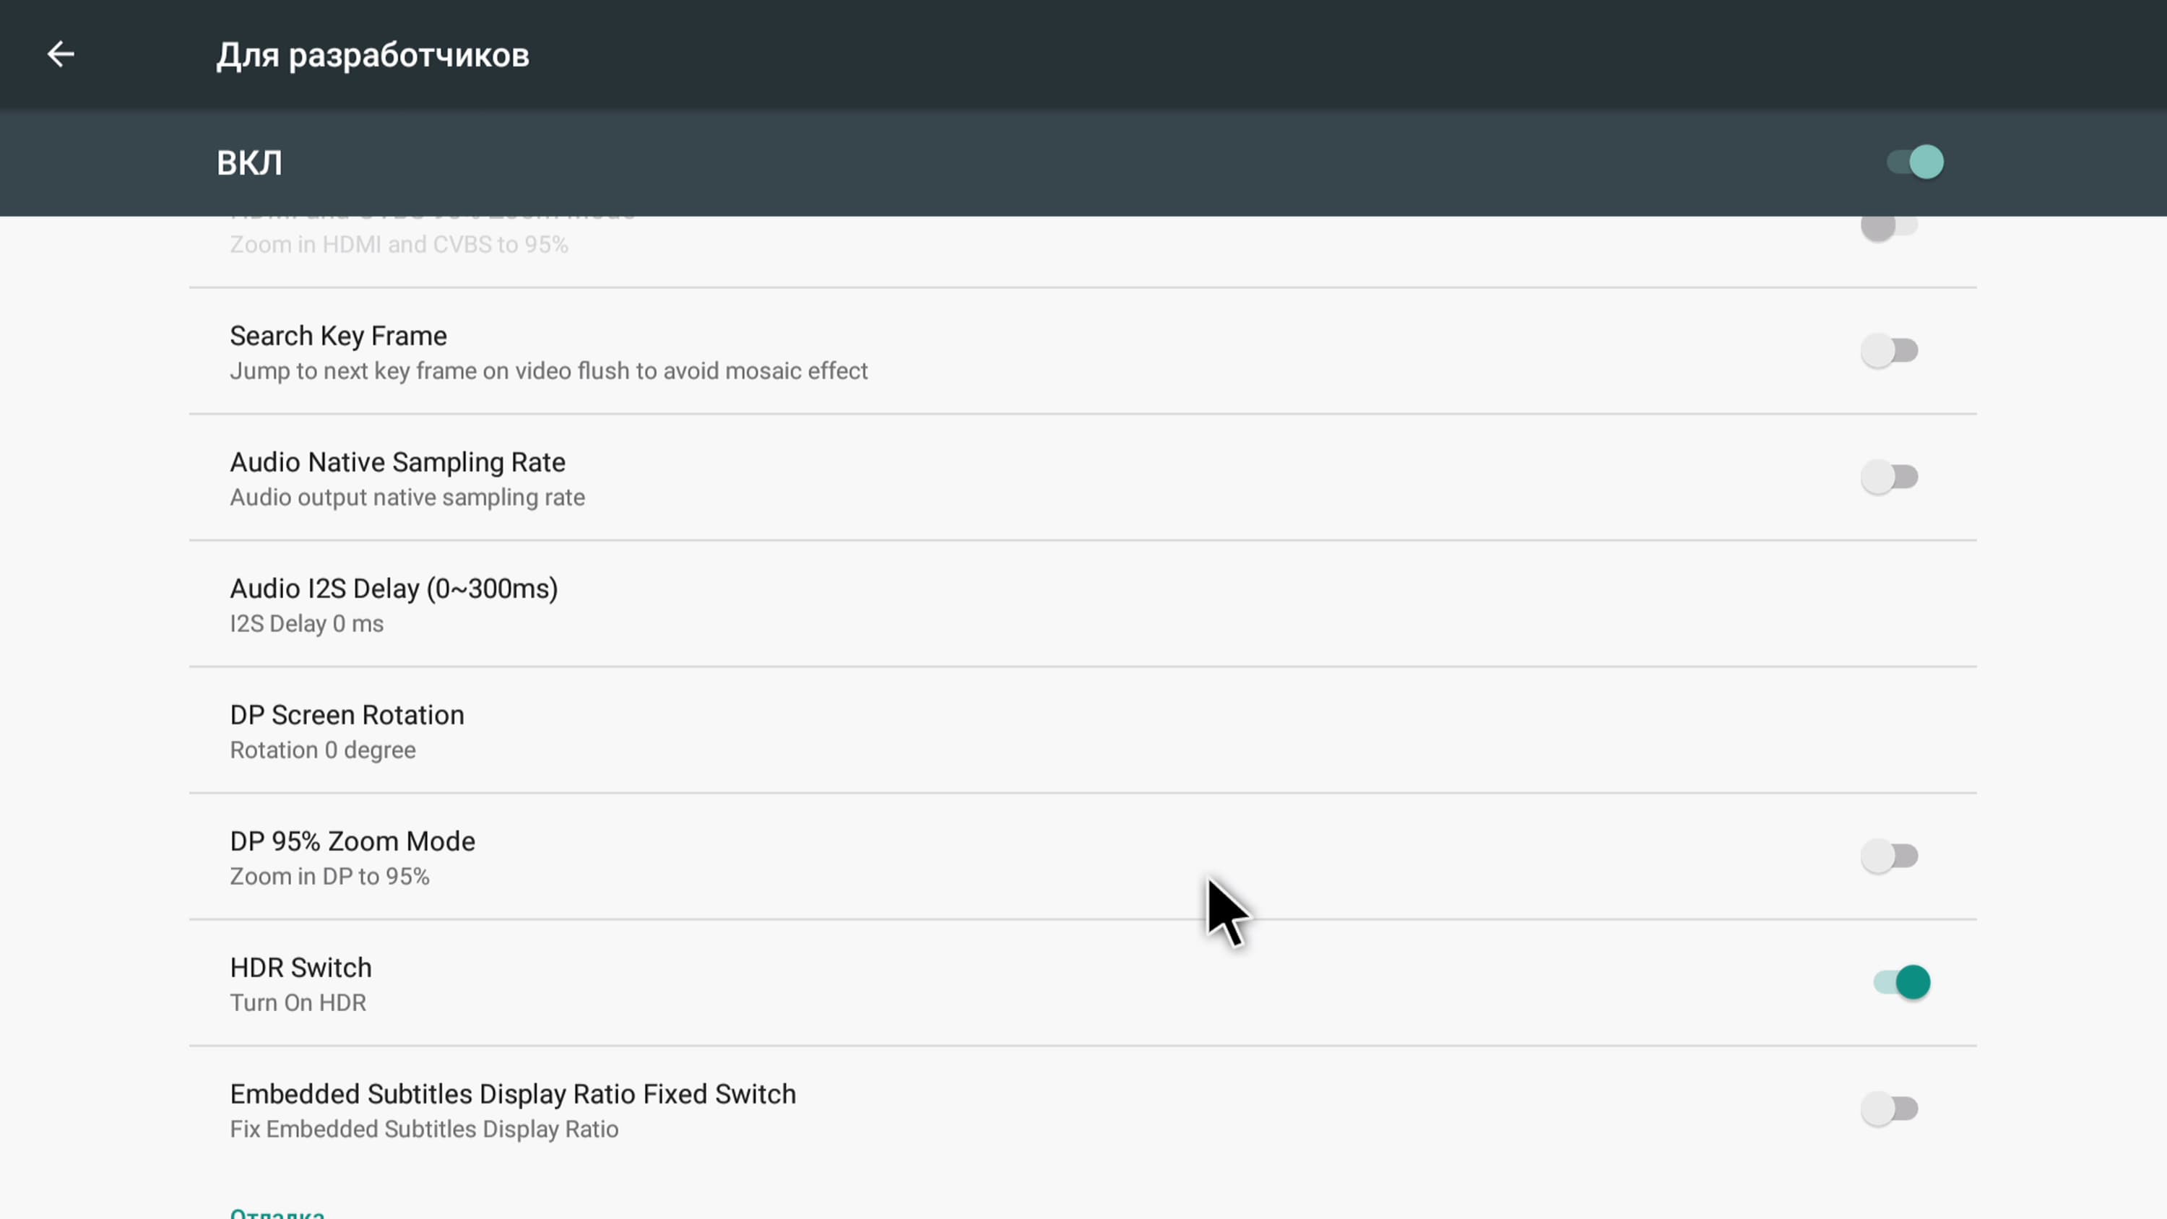Click the ВКЛ label text
This screenshot has height=1219, width=2167.
pyautogui.click(x=249, y=162)
